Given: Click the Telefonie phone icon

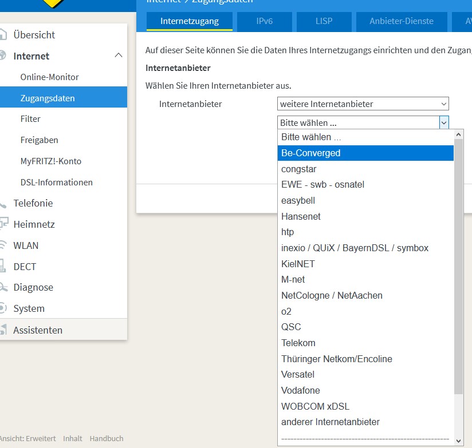Looking at the screenshot, I should pos(3,205).
